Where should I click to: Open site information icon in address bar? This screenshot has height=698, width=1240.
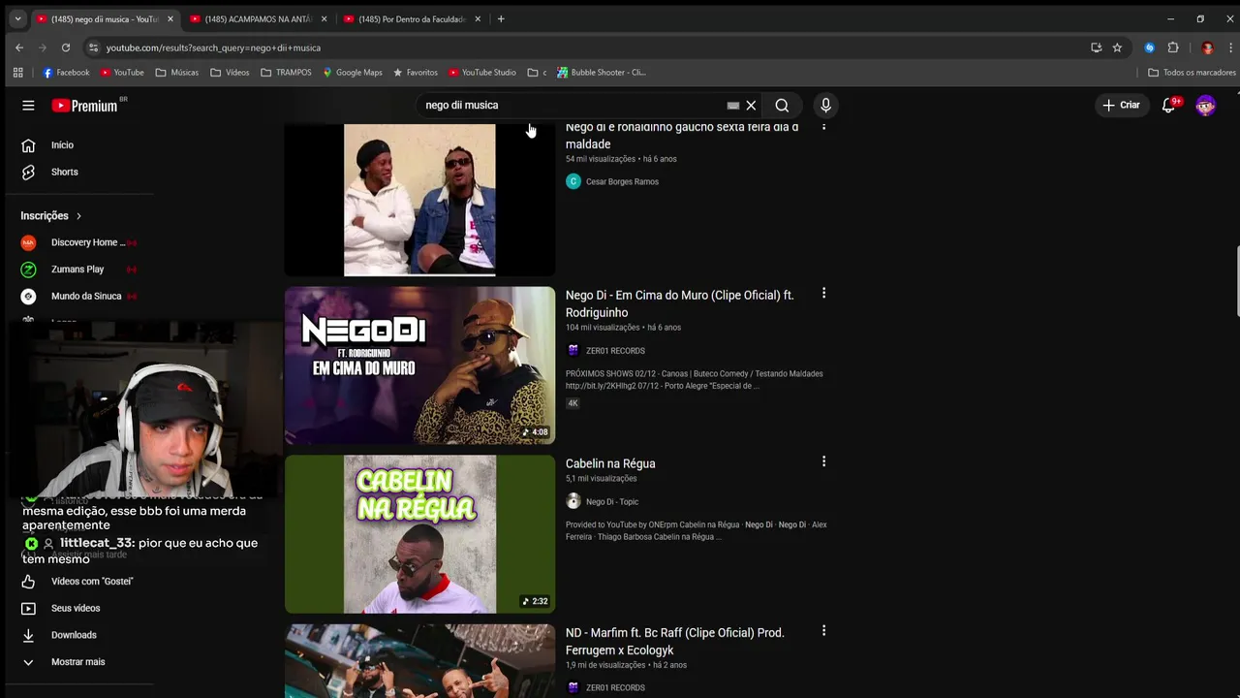click(x=92, y=48)
